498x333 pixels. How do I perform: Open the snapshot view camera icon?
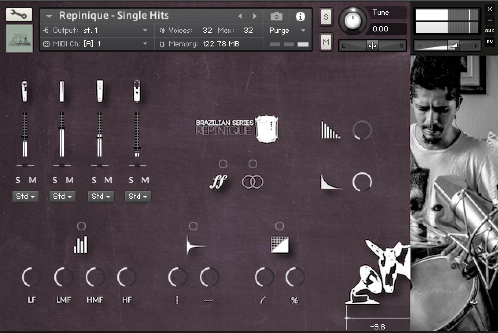click(277, 16)
